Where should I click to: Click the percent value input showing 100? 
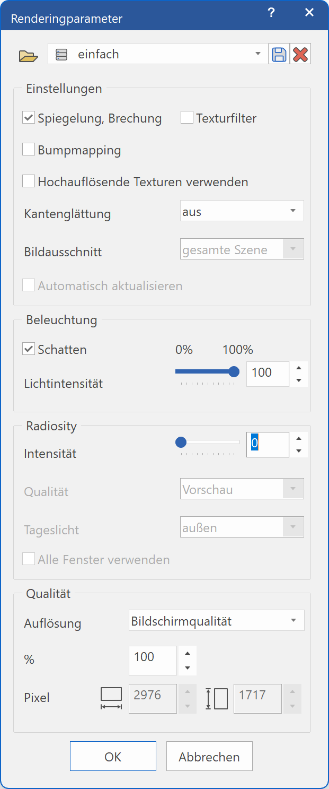click(x=153, y=660)
